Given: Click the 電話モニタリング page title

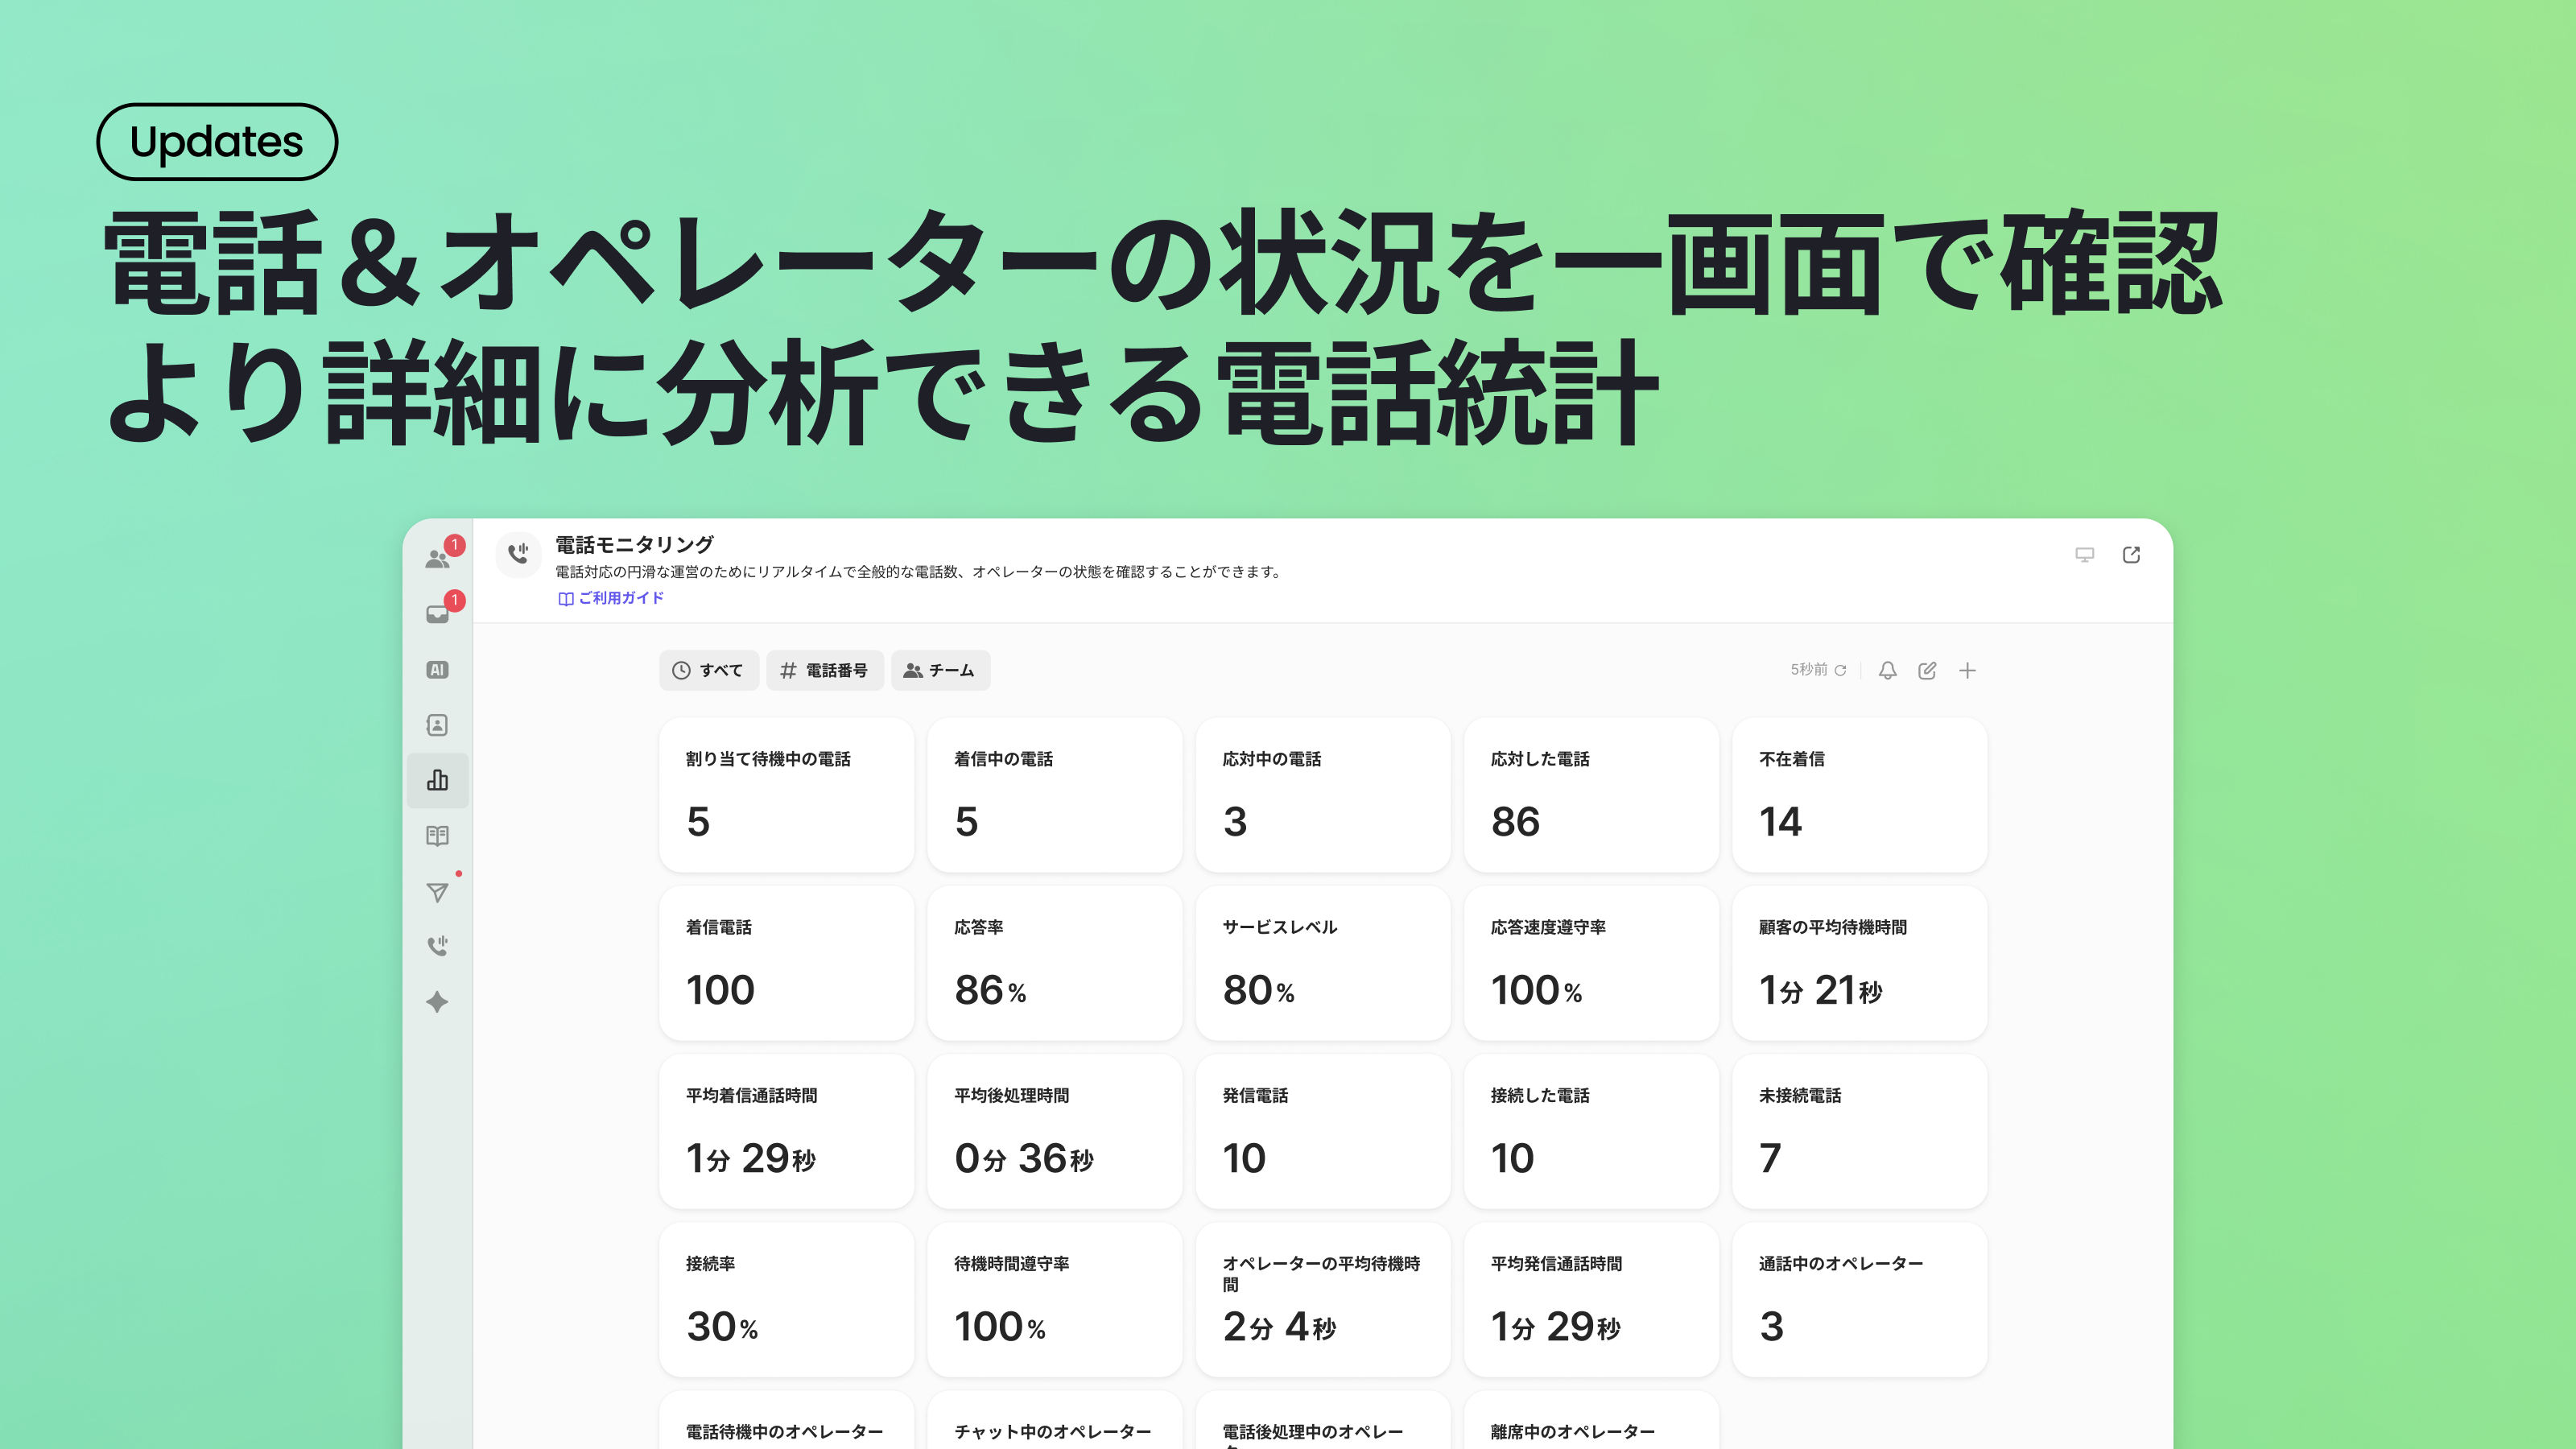Looking at the screenshot, I should [x=635, y=545].
